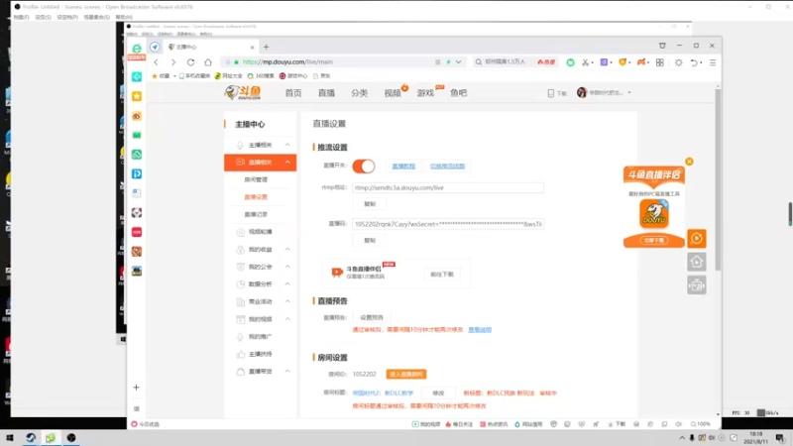793x446 pixels.
Task: Open 主播扶持 in the sidebar
Action: click(260, 354)
